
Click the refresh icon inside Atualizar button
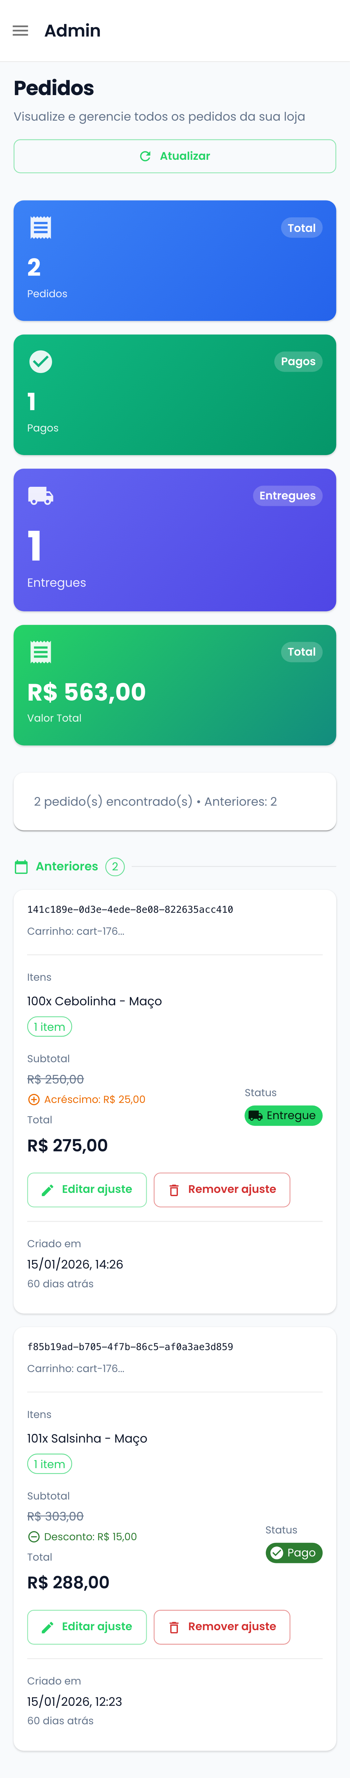click(x=144, y=156)
